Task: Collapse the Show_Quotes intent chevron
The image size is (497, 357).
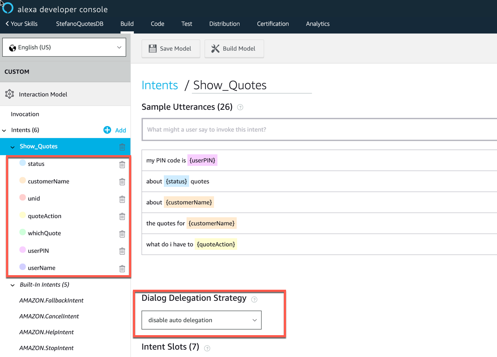Action: pyautogui.click(x=13, y=147)
